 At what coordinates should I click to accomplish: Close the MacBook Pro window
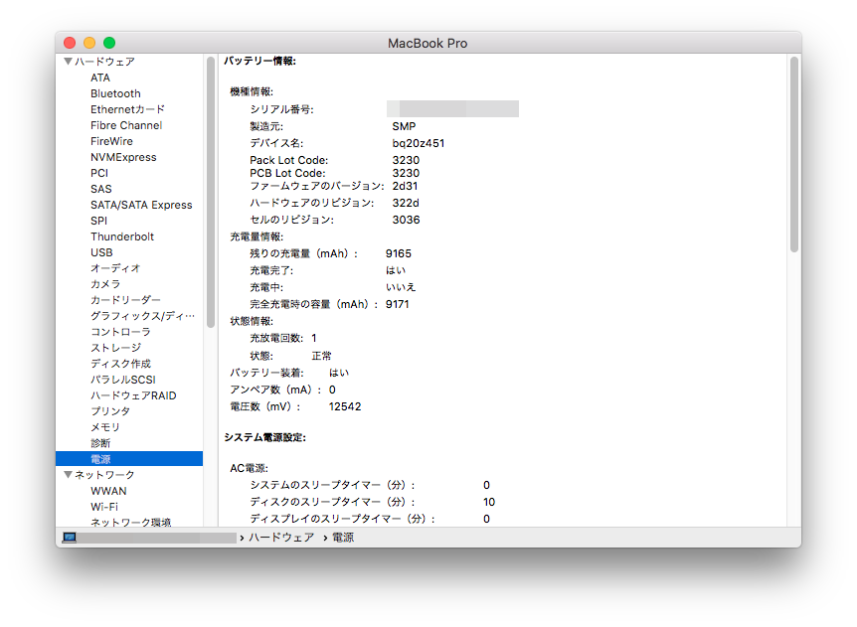(70, 43)
